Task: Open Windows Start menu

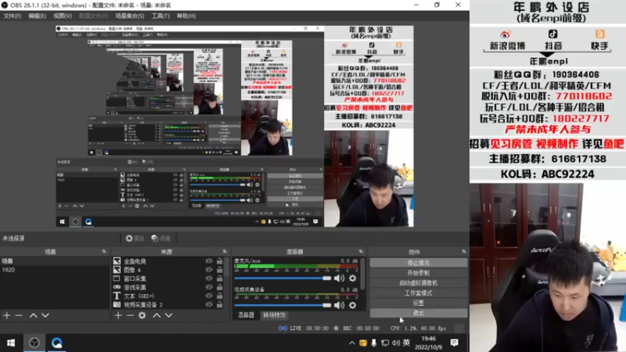Action: point(11,343)
